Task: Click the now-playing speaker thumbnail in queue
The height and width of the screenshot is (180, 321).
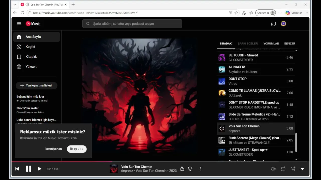Action: (x=222, y=128)
